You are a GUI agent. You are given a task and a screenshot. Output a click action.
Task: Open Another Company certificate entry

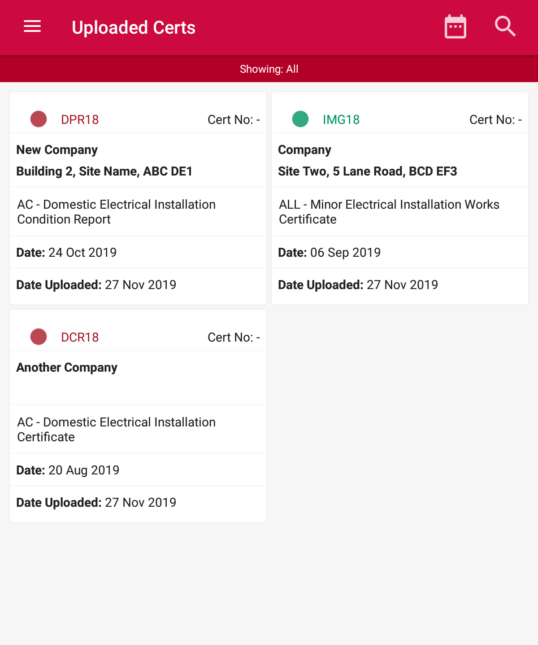pyautogui.click(x=66, y=367)
